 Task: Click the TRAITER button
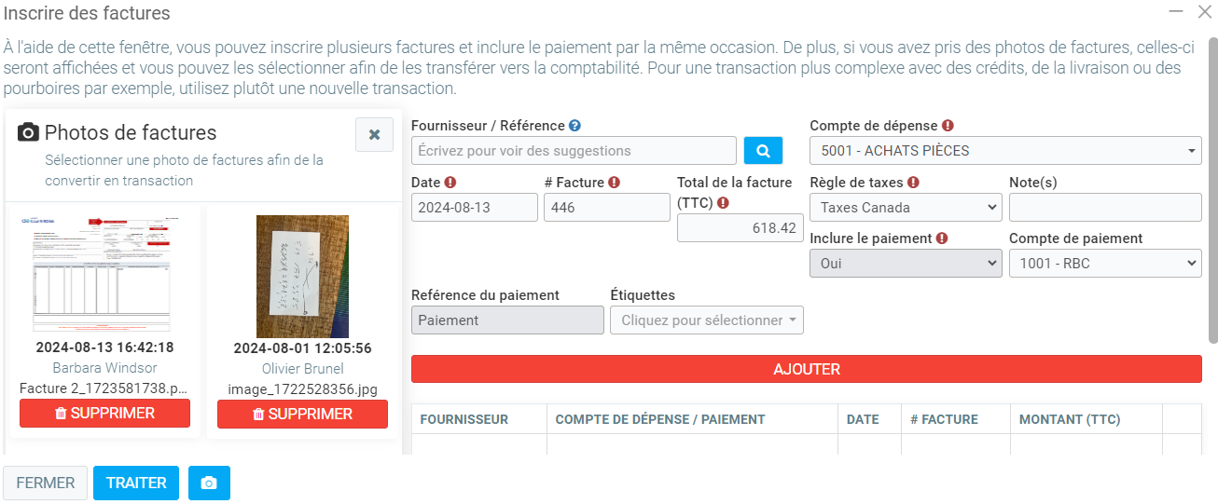[136, 484]
